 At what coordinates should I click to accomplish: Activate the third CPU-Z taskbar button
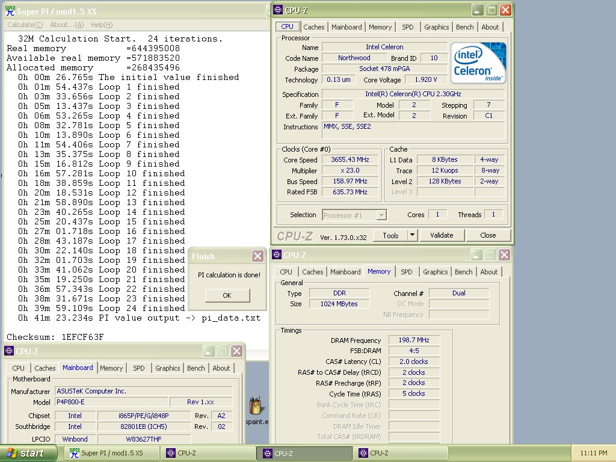401,453
